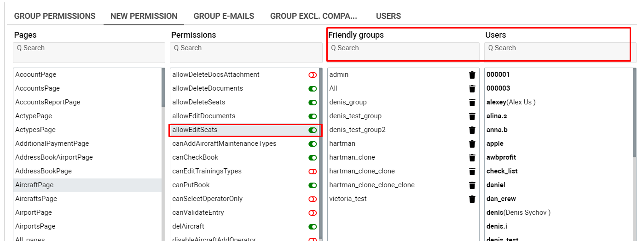637x241 pixels.
Task: Switch to the Group Permissions tab
Action: coord(55,16)
